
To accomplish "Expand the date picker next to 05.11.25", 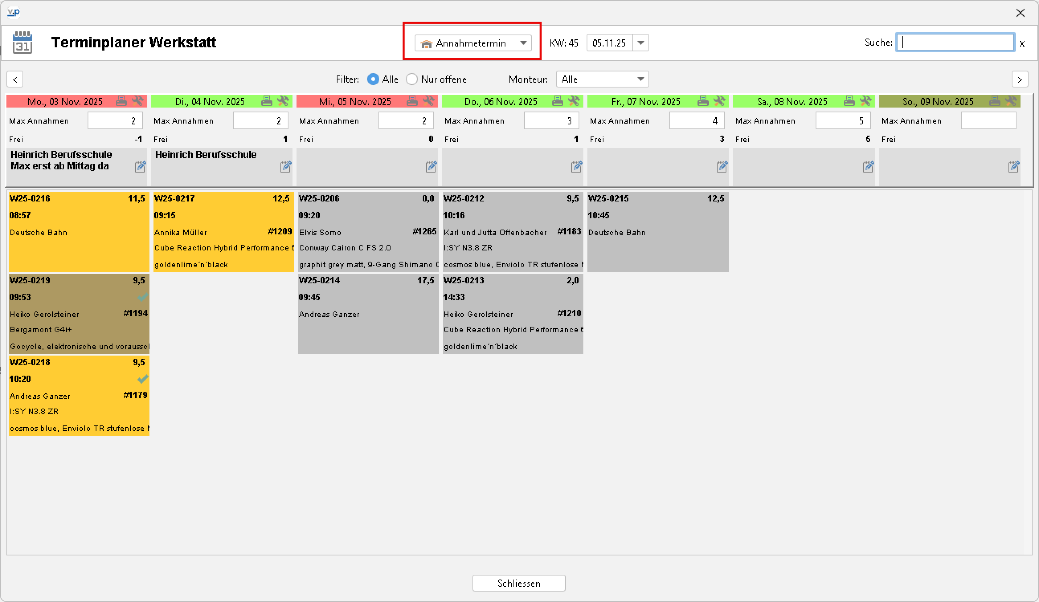I will (x=641, y=43).
